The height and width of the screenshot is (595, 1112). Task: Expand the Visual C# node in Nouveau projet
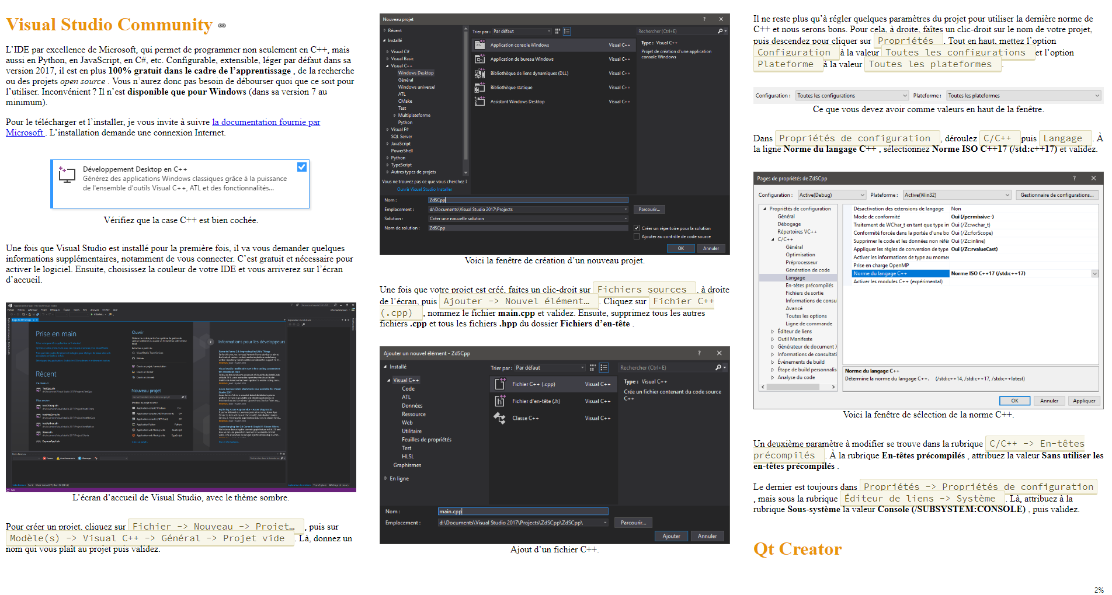click(387, 51)
